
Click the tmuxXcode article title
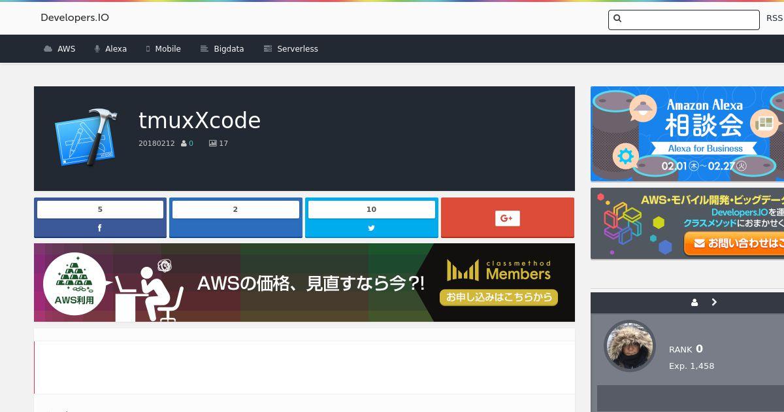(x=199, y=120)
